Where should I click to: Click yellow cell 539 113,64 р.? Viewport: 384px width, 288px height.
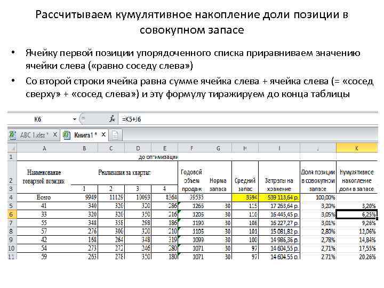point(279,197)
